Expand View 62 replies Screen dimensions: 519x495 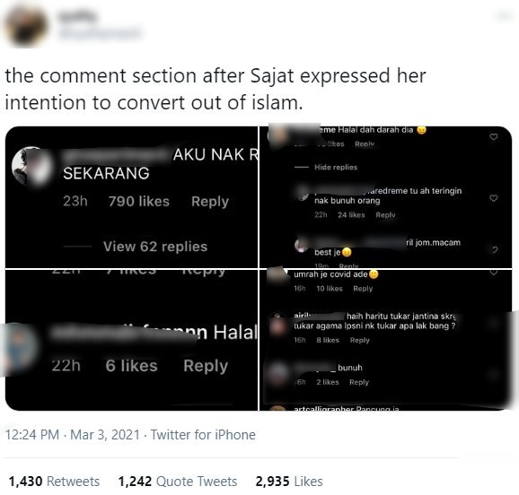point(155,247)
